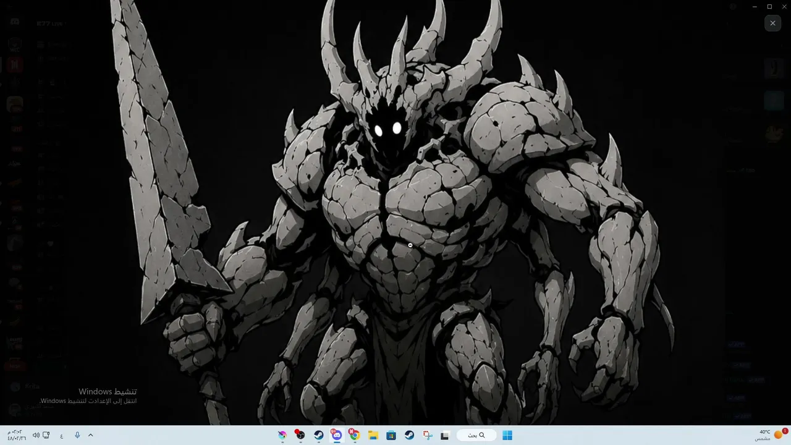Open Task View from the taskbar
Image resolution: width=791 pixels, height=445 pixels.
pos(444,435)
